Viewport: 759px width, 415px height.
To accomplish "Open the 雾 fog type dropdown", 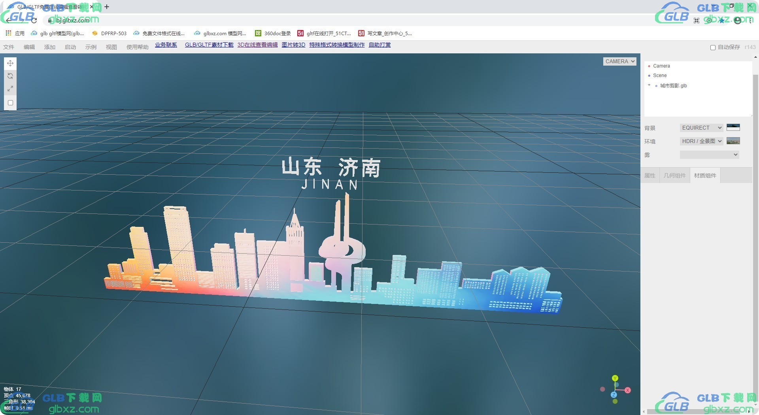I will pyautogui.click(x=709, y=155).
